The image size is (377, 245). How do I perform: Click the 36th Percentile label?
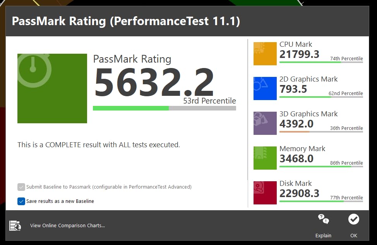coord(346,128)
